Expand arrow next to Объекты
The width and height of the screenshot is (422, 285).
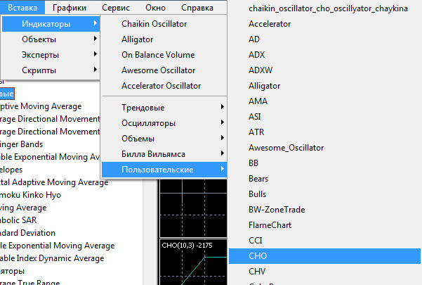pos(95,39)
